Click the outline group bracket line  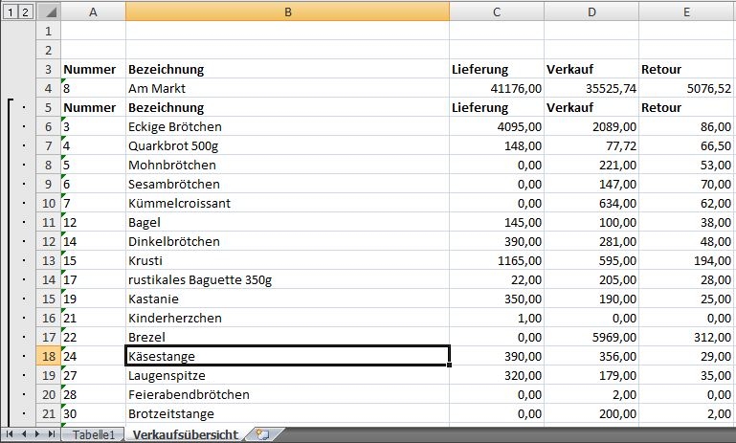[x=11, y=258]
